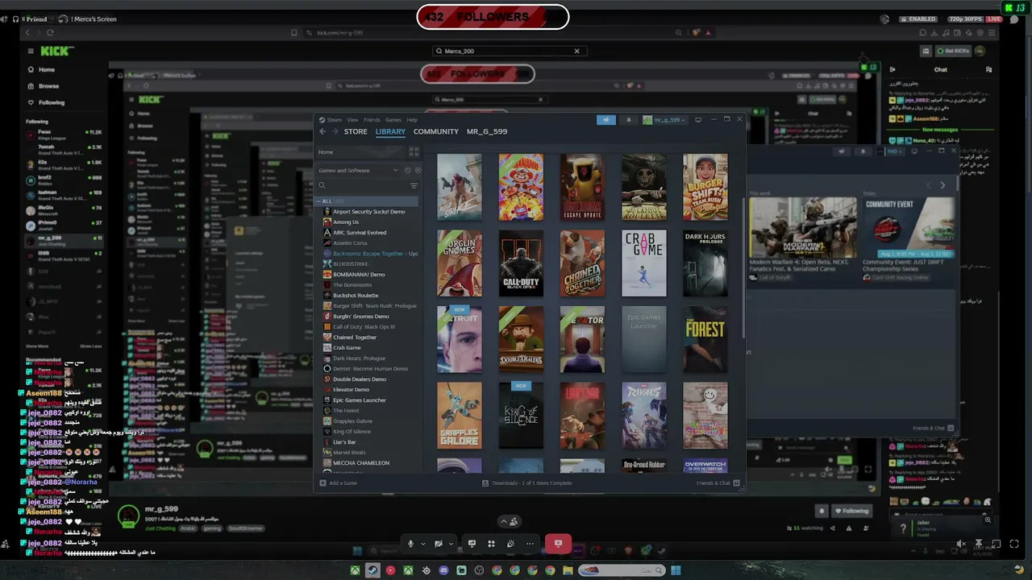Switch to the COMMUNITY tab
Viewport: 1032px width, 580px height.
click(436, 131)
